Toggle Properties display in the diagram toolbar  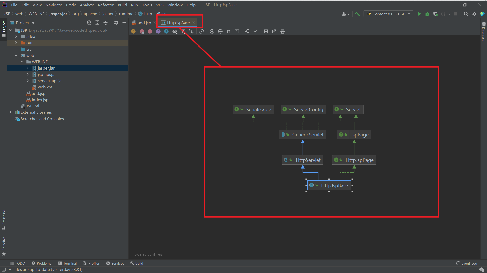(x=158, y=31)
